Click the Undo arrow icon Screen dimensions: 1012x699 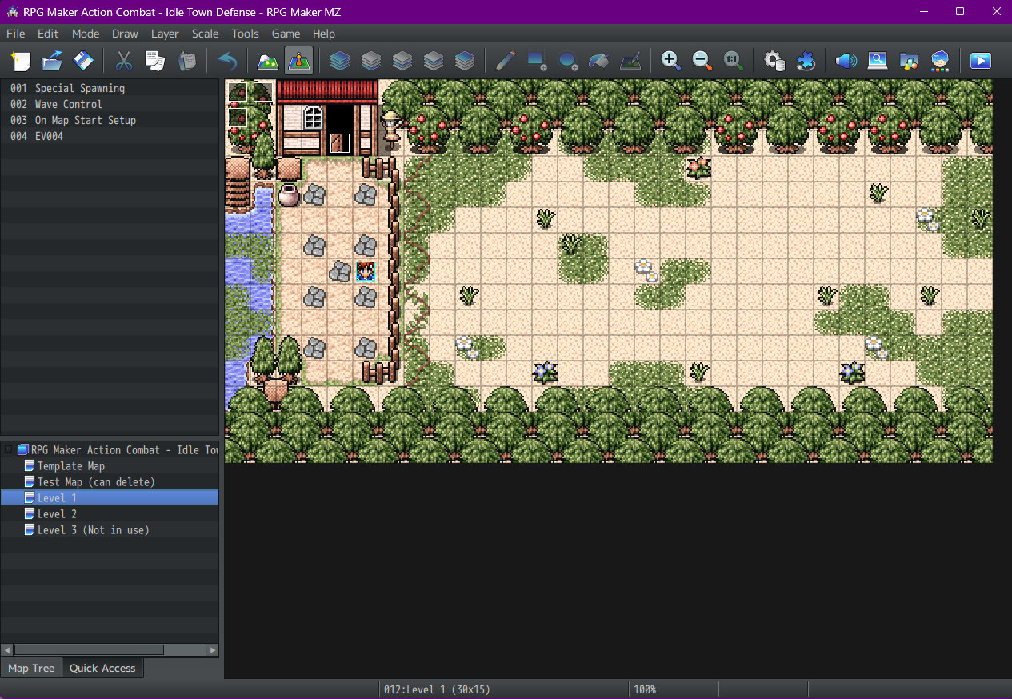click(x=227, y=61)
